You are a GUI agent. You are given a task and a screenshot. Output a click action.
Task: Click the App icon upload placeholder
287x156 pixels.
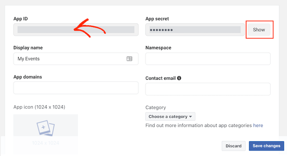click(x=46, y=134)
